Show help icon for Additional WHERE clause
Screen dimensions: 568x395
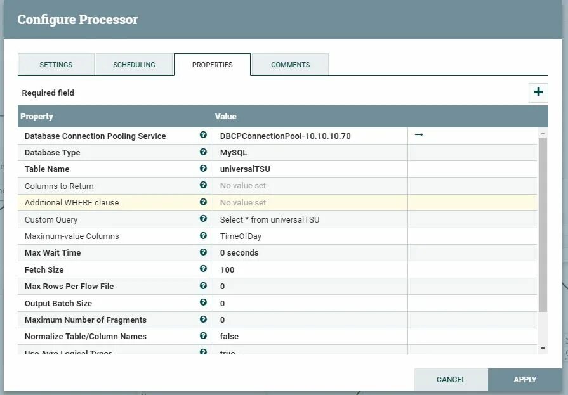[x=203, y=202]
